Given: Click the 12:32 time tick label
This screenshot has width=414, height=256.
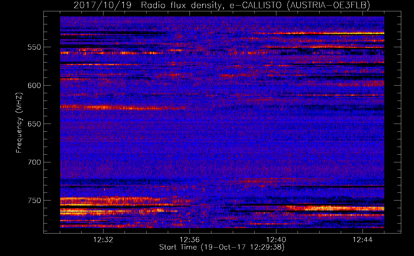Looking at the screenshot, I should point(103,240).
